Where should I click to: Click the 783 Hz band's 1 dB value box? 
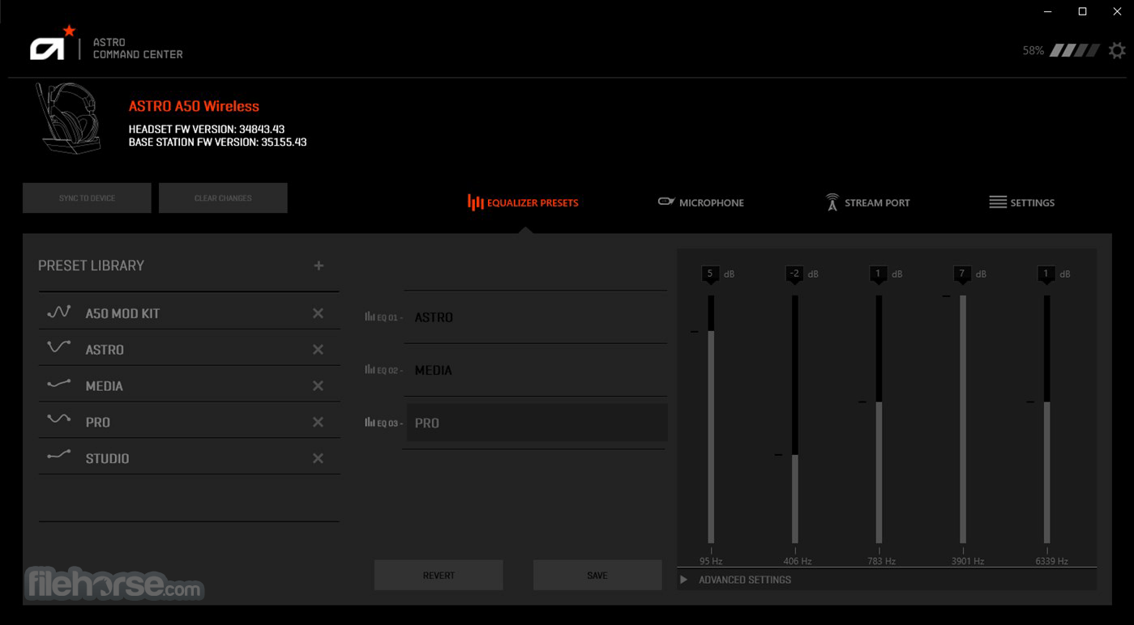click(878, 274)
